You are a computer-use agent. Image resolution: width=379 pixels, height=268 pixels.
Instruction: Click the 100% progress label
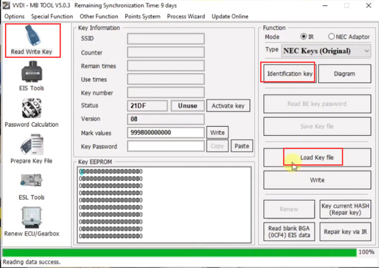coord(366,252)
